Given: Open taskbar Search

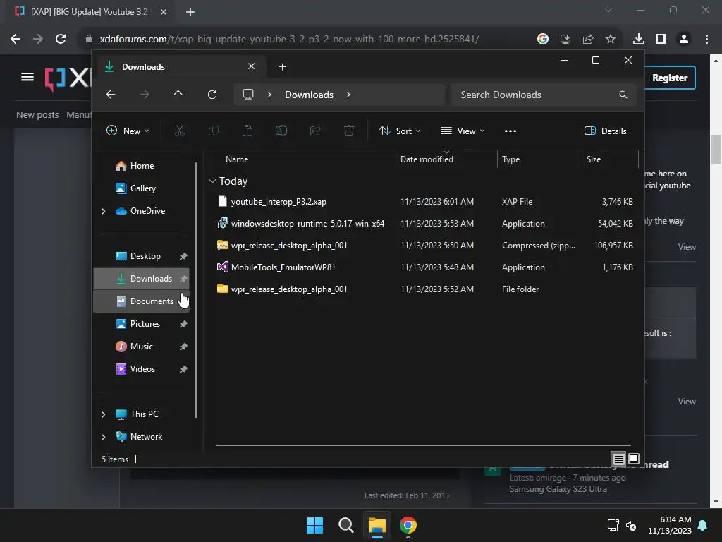Looking at the screenshot, I should point(345,525).
